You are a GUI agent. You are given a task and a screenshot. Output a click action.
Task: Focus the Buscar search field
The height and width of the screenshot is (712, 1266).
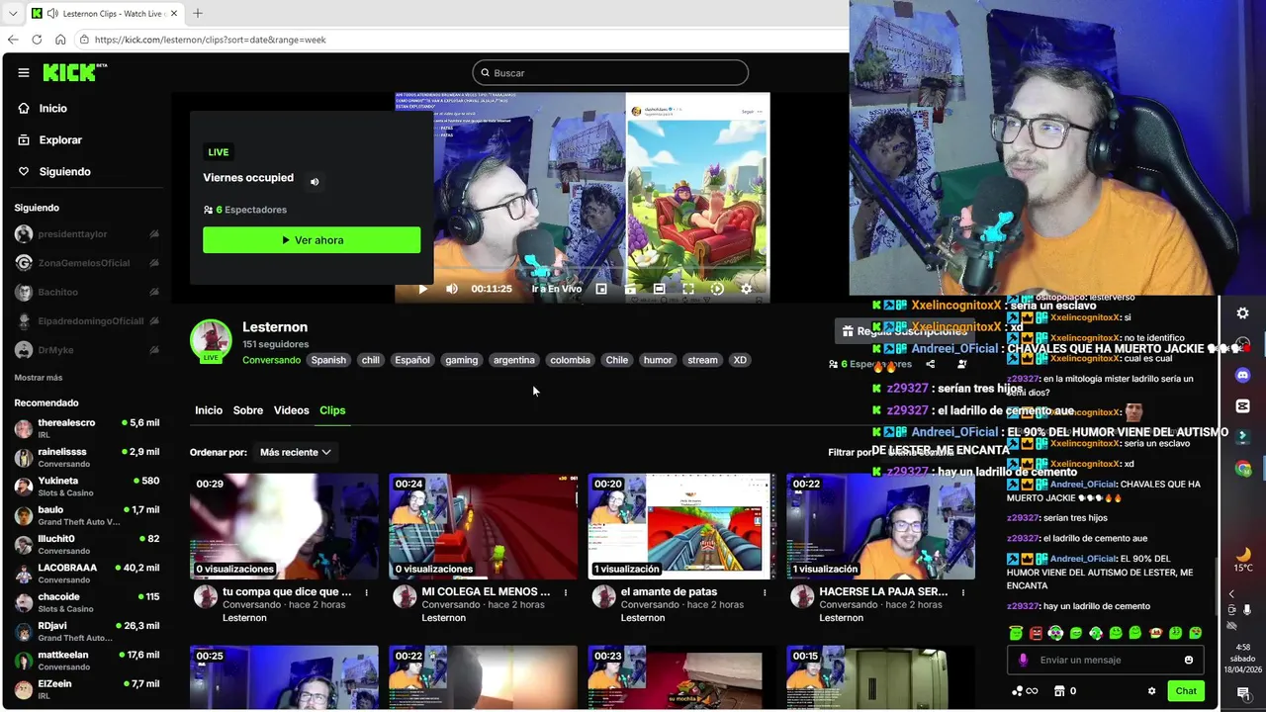tap(610, 73)
